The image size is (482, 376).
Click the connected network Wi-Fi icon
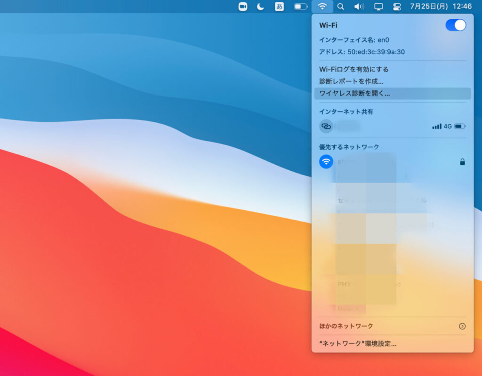click(x=326, y=162)
